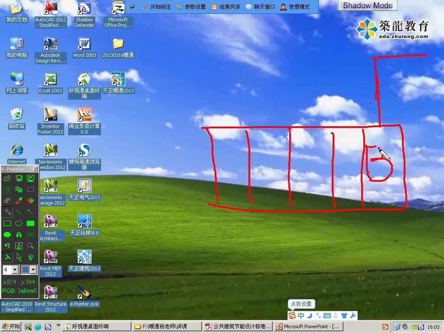The image size is (444, 333).
Task: Open the 天正暖通2013 desktop shortcut
Action: point(118,82)
